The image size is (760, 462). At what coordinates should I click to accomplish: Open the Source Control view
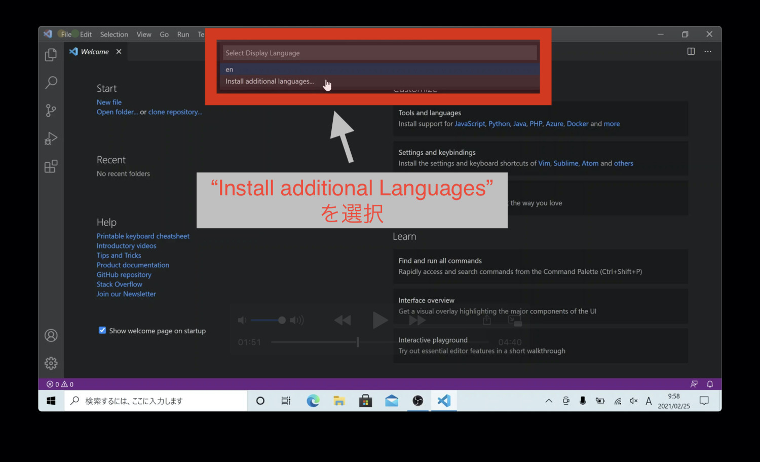coord(51,110)
